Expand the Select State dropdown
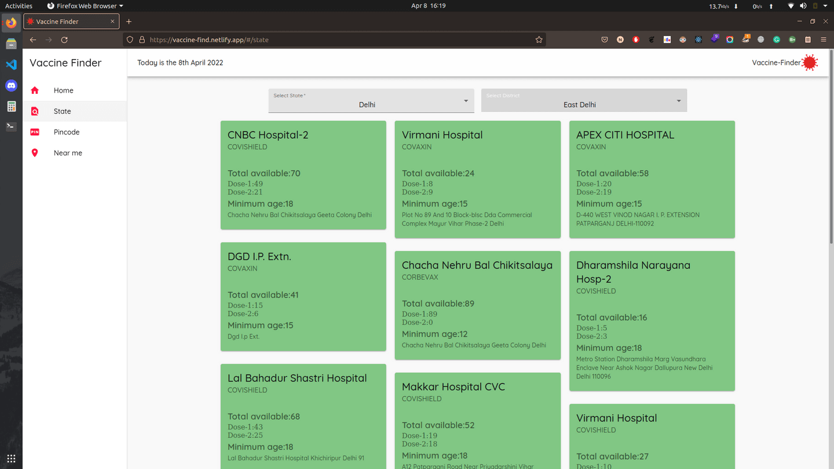The image size is (834, 469). [x=371, y=101]
